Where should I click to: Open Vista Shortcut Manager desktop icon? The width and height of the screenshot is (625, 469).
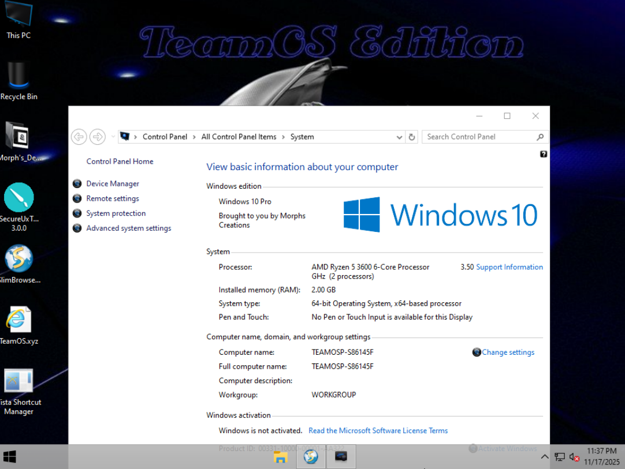18,382
